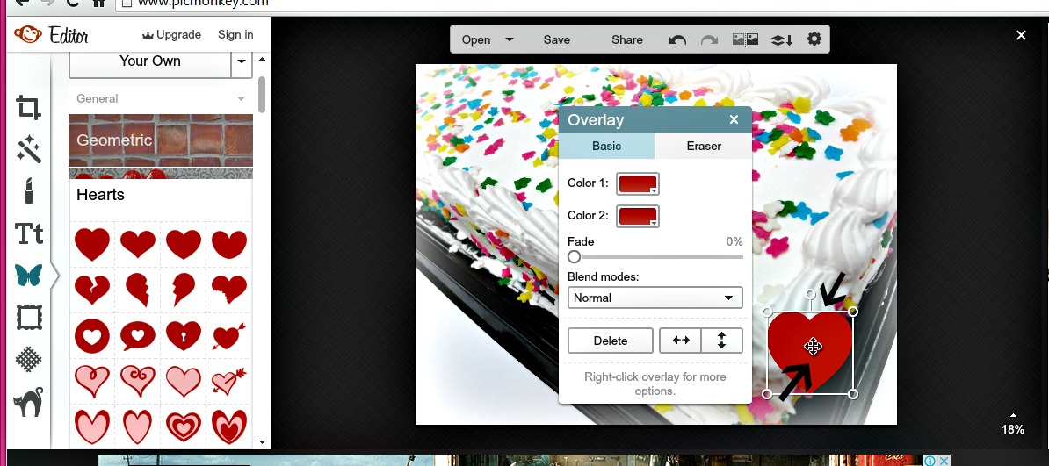Click the ad info icon
This screenshot has width=1049, height=466.
[930, 461]
